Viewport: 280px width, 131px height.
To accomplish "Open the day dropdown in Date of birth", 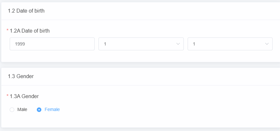I will (x=230, y=44).
